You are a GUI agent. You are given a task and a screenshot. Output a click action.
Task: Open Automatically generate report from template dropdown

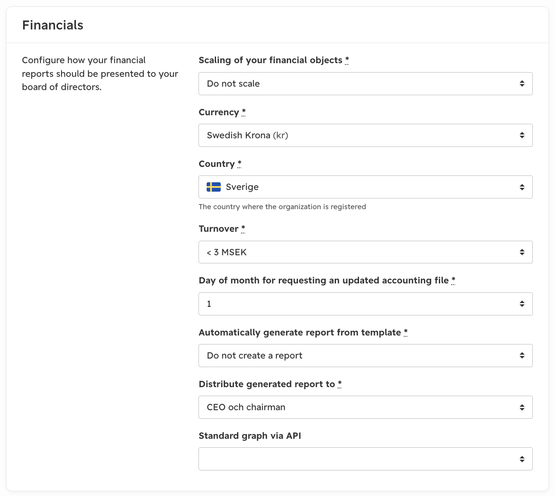click(x=365, y=356)
